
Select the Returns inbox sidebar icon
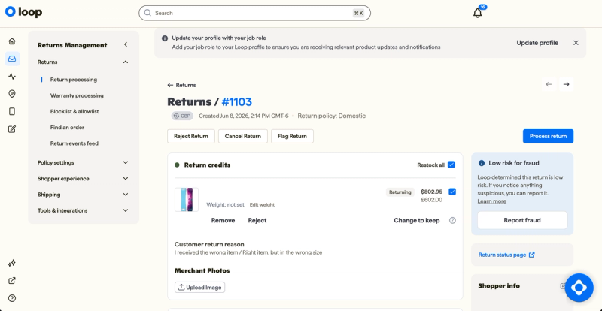(x=12, y=59)
